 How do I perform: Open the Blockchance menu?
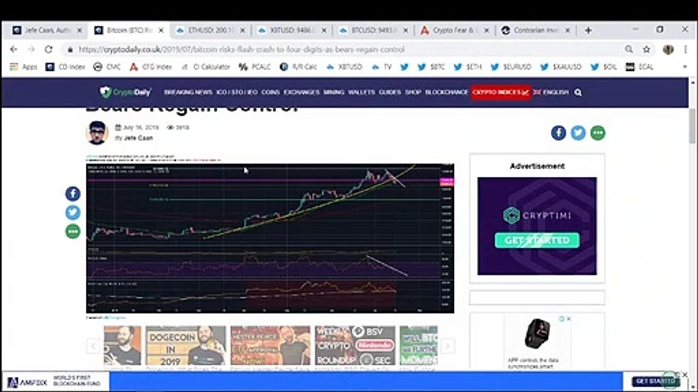447,93
